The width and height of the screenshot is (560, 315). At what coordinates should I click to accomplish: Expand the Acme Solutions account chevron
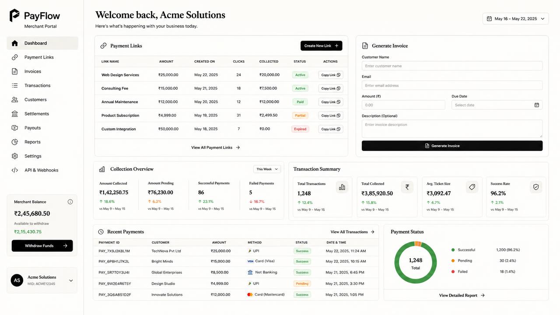click(x=71, y=280)
